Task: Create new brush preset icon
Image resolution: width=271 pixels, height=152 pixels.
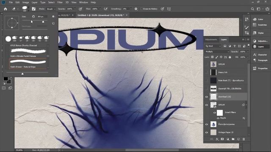Action: [53, 23]
